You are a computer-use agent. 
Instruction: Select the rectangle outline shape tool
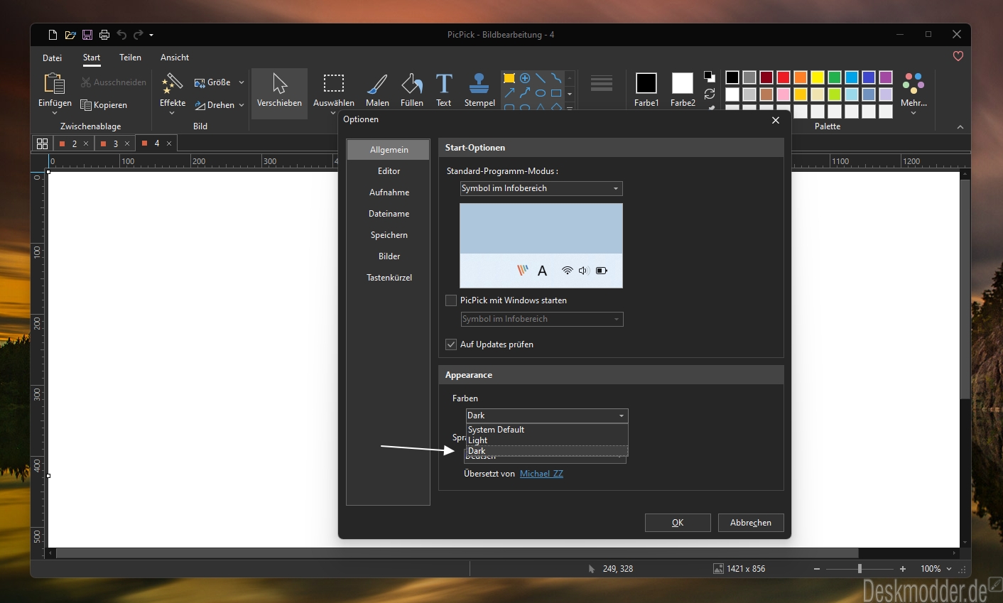pos(556,93)
